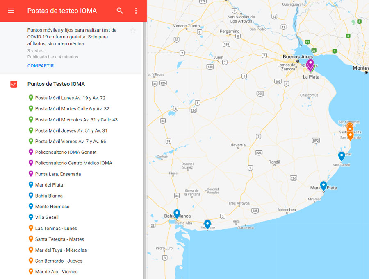Click orange pin beside Las Toninas - Lunes
This screenshot has width=369, height=279.
pos(31,228)
